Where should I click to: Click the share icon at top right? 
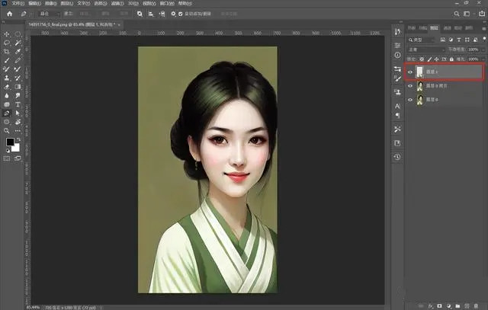point(482,14)
